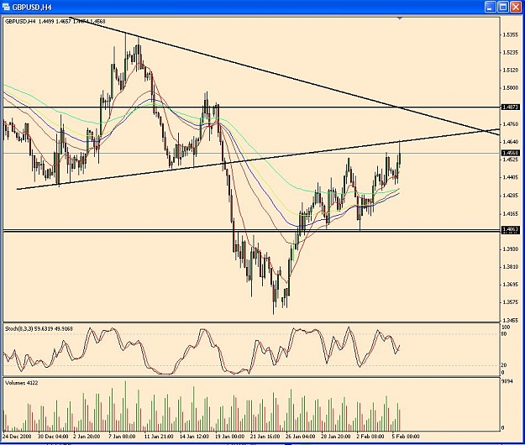Click the 11 Jan 21:00 time label

tap(159, 437)
